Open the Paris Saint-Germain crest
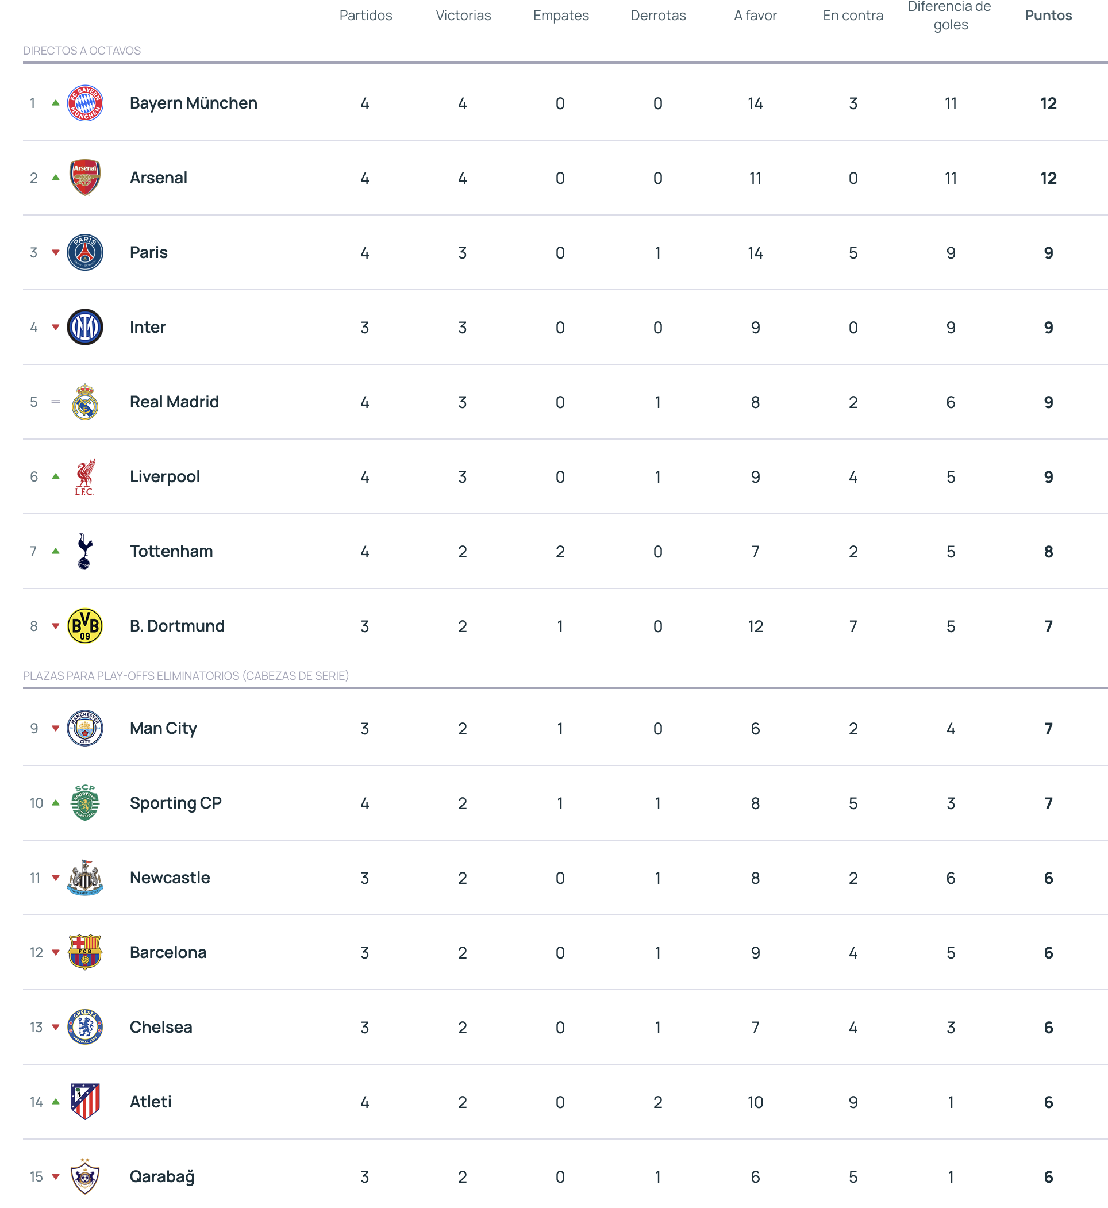1108x1208 pixels. (x=85, y=252)
